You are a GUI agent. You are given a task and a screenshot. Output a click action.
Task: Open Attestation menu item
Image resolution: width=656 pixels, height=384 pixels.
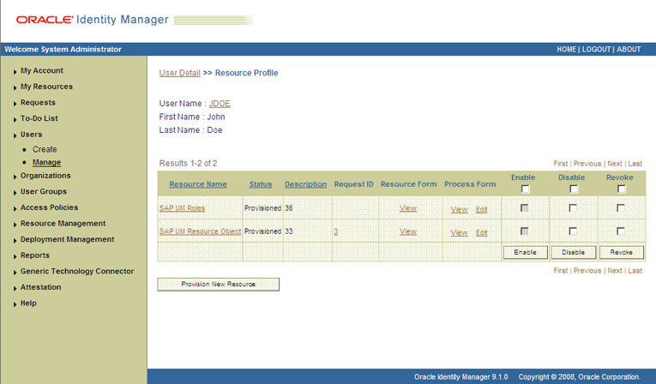41,287
